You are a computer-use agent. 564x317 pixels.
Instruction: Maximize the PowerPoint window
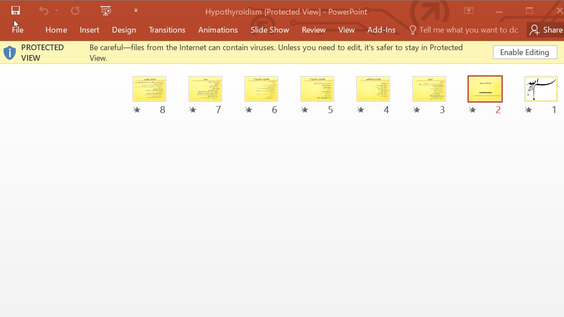click(529, 11)
